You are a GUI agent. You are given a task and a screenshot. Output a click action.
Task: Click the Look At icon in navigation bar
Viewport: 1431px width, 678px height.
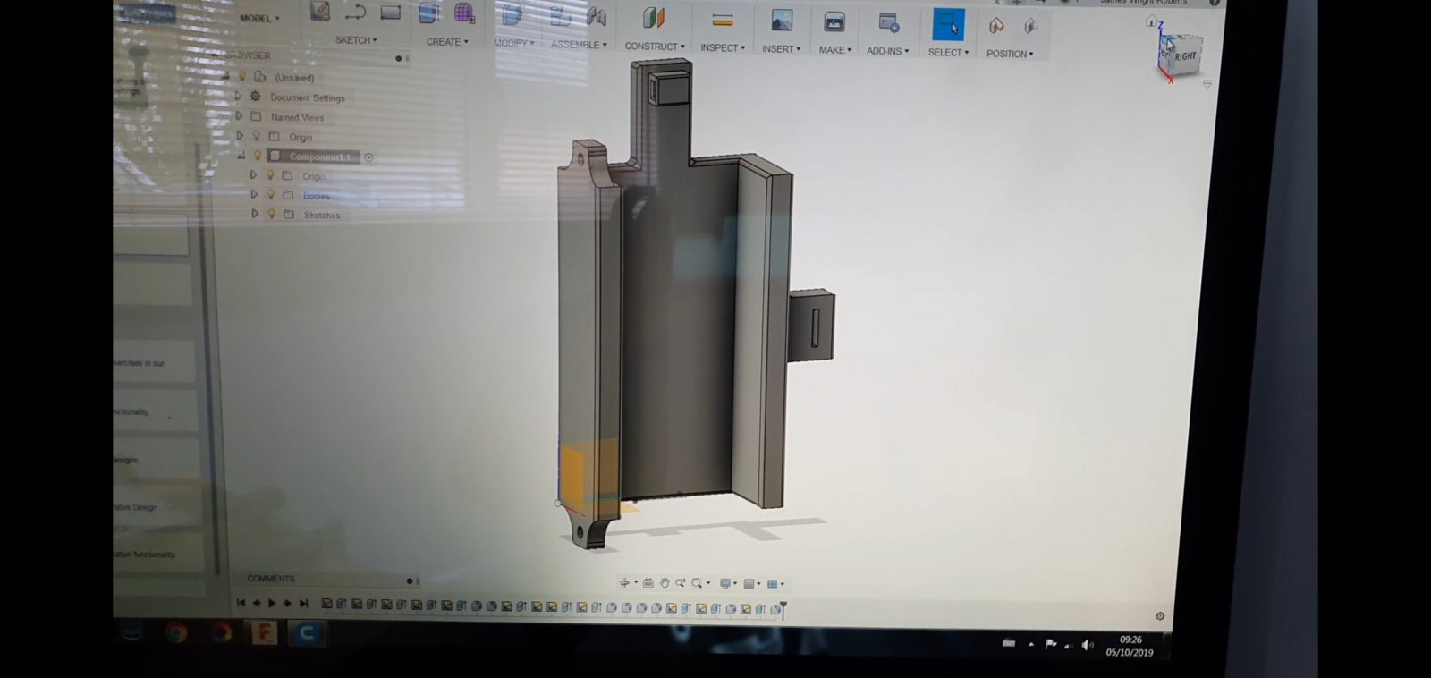pos(648,583)
